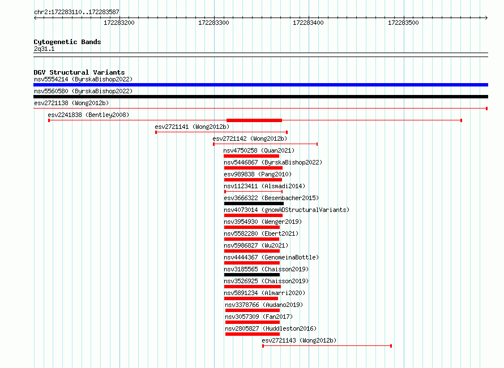Click the nsv3954930 (Wenger2019) label
The width and height of the screenshot is (504, 368).
coord(263,222)
